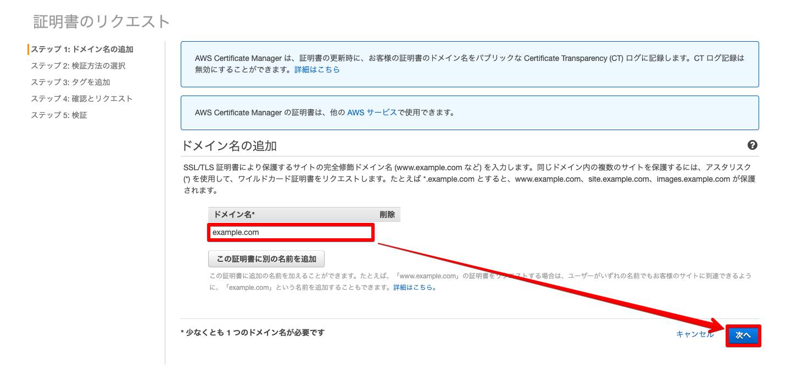Open the AWS サービス link
Viewport: 791px width, 381px height.
click(x=372, y=113)
